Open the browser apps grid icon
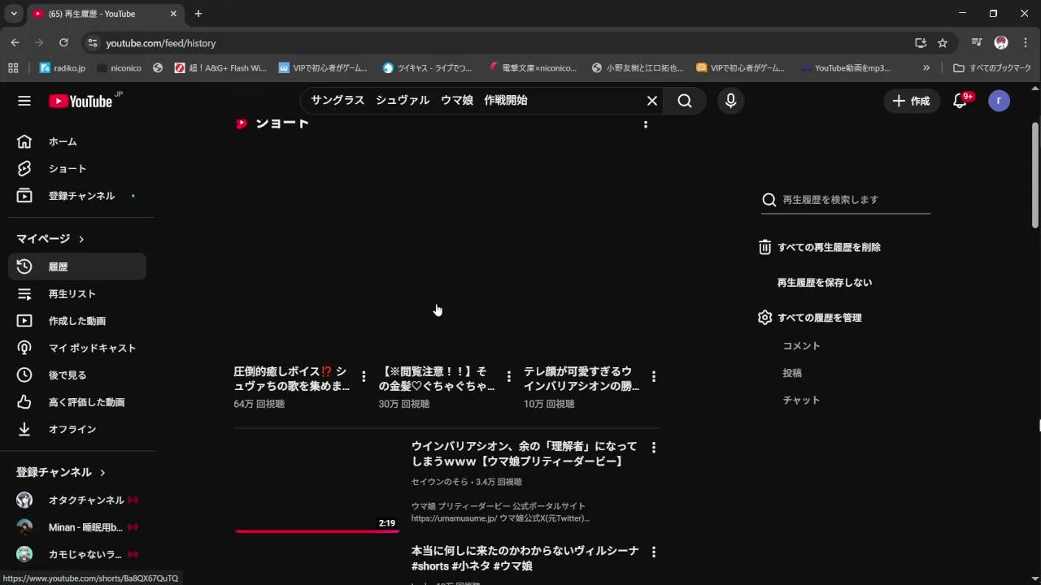Screen dimensions: 1041x585 point(13,68)
